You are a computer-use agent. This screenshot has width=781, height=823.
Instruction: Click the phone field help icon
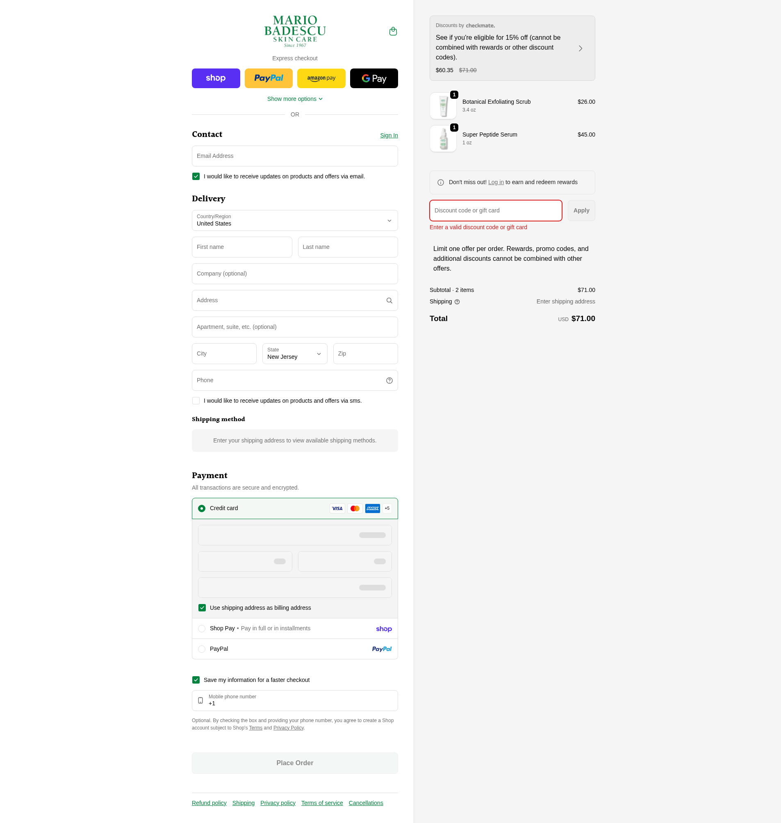389,380
